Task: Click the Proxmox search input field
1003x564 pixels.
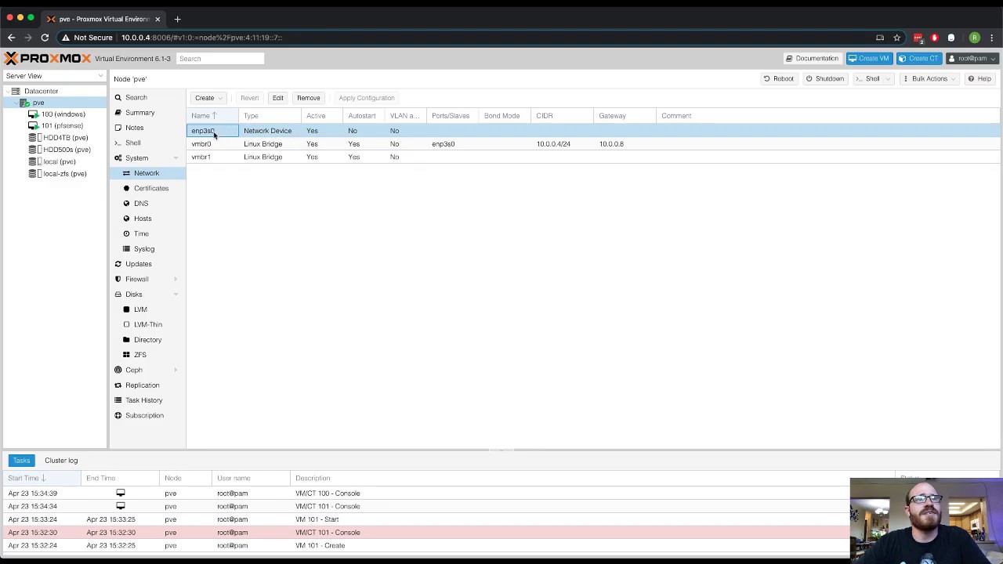Action: click(220, 59)
